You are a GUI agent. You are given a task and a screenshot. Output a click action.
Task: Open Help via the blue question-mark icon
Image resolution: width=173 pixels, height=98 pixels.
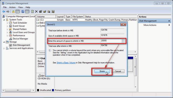point(23,12)
